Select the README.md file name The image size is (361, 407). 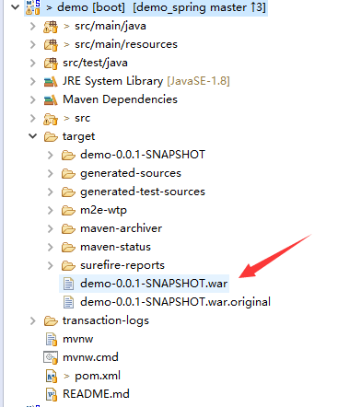point(96,394)
